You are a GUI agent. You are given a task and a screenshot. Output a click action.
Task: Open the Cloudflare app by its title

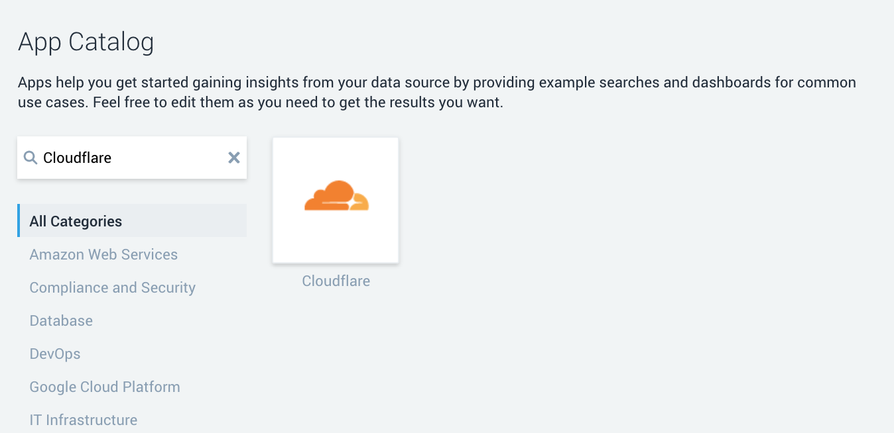(336, 281)
